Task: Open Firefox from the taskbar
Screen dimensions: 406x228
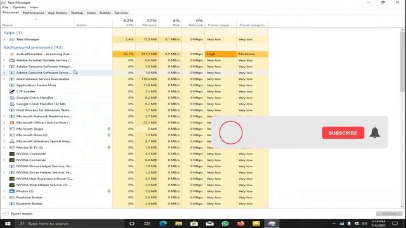Action: click(240, 224)
